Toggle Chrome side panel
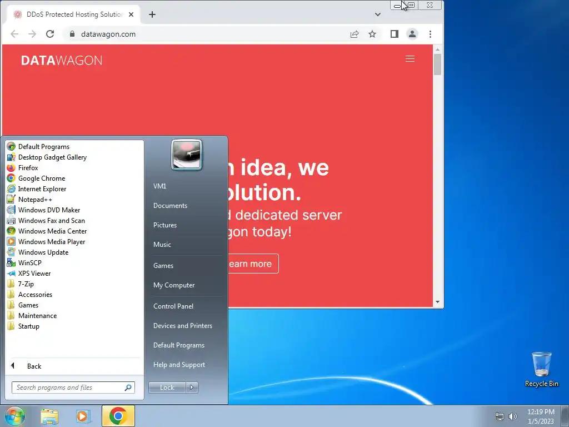Image resolution: width=569 pixels, height=427 pixels. pos(395,34)
